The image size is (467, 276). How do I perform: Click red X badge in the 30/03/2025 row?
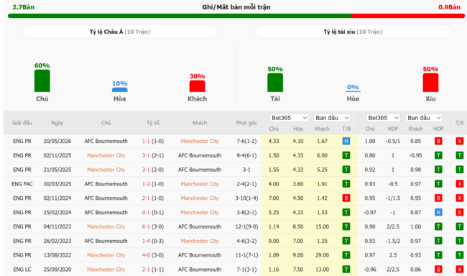[460, 184]
